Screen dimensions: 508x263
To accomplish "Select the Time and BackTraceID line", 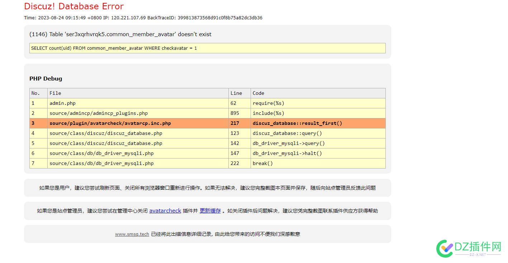I will 143,18.
